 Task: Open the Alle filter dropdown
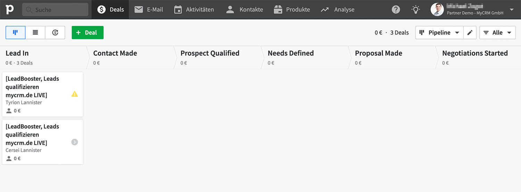pos(497,33)
